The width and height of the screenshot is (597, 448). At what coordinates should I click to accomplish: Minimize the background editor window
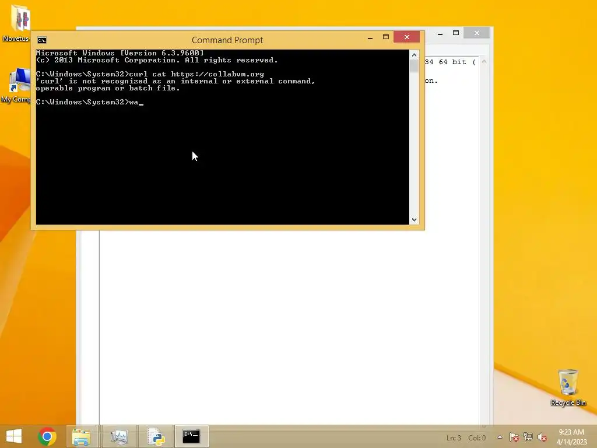click(440, 33)
